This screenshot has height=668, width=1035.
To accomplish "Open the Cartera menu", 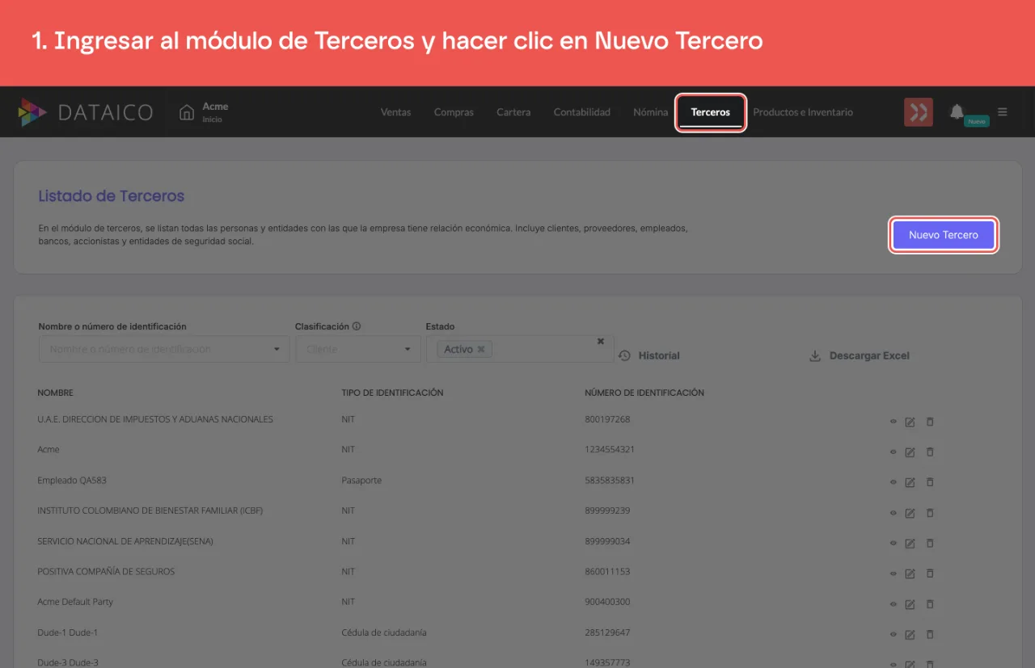I will point(513,112).
